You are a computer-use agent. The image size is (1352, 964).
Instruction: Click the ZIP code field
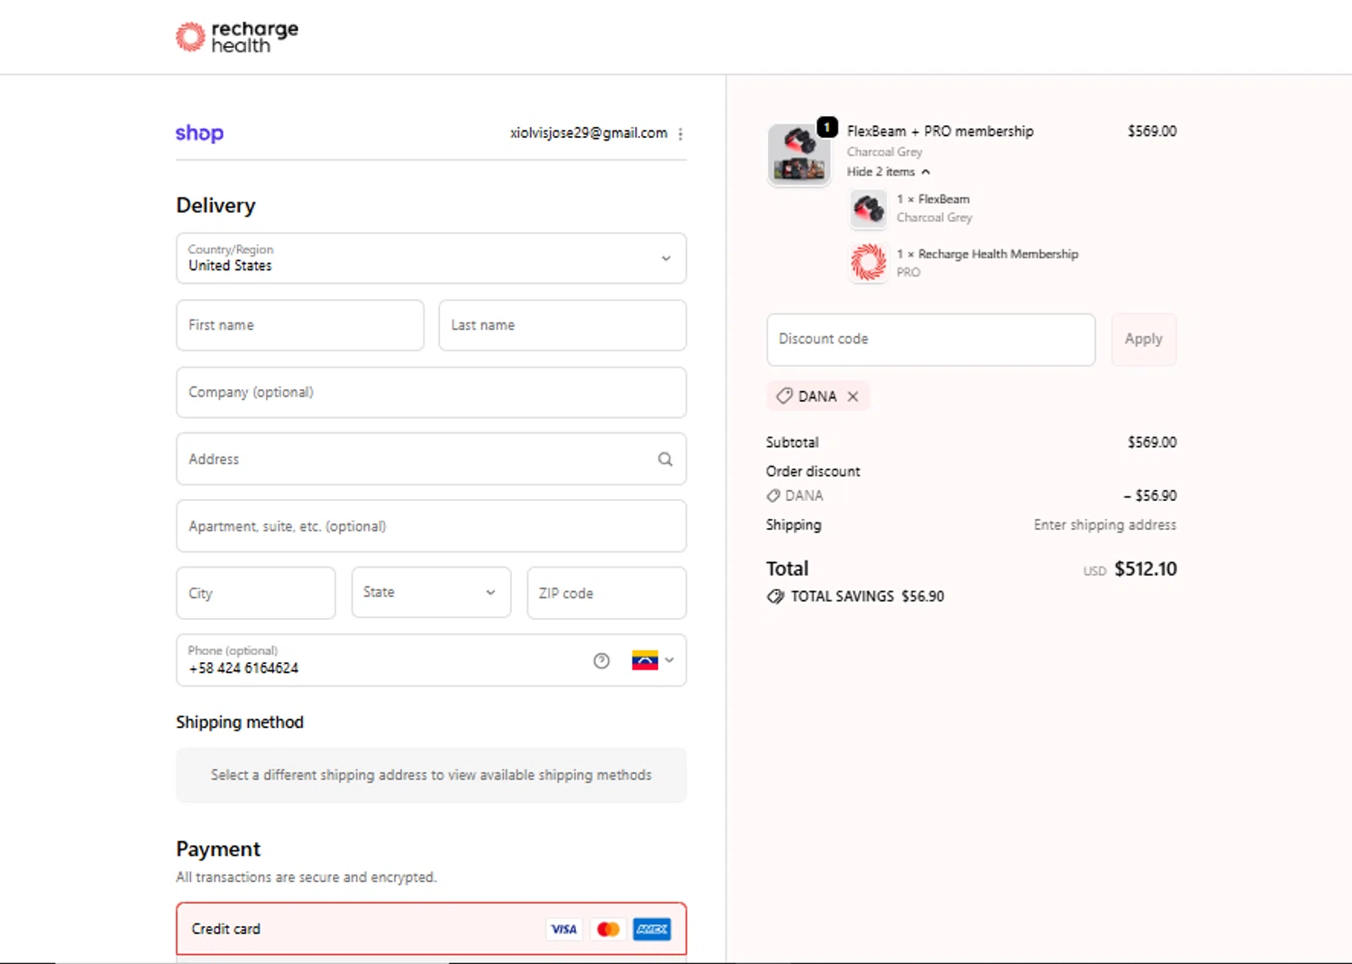(x=607, y=593)
